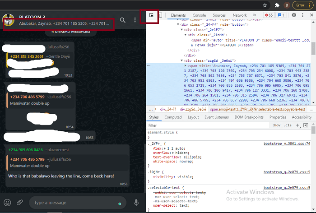
Task: Toggle the device toolbar icon
Action: [160, 15]
